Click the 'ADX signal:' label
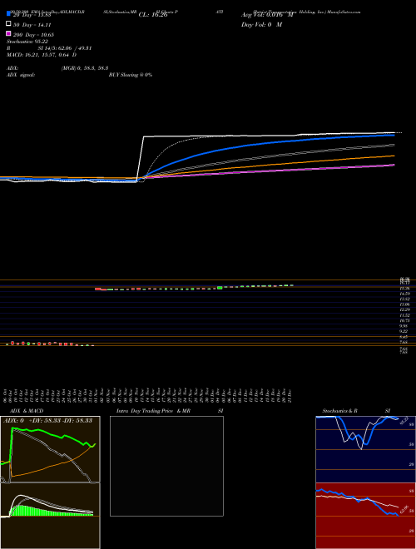The width and height of the screenshot is (416, 549). coord(20,75)
